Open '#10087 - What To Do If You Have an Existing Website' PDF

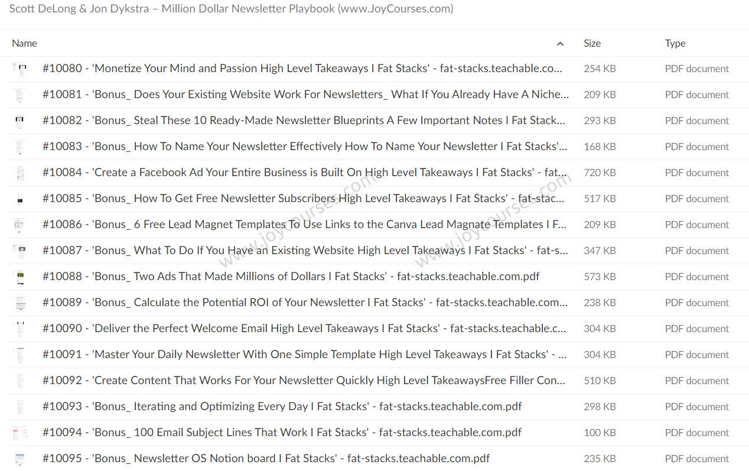pos(306,251)
